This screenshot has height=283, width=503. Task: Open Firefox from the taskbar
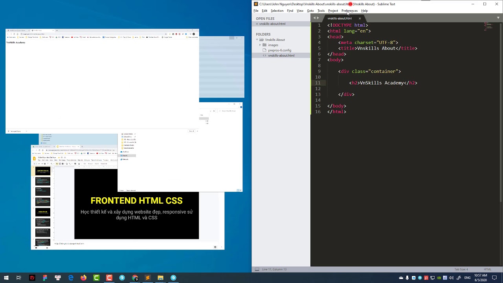(x=83, y=278)
